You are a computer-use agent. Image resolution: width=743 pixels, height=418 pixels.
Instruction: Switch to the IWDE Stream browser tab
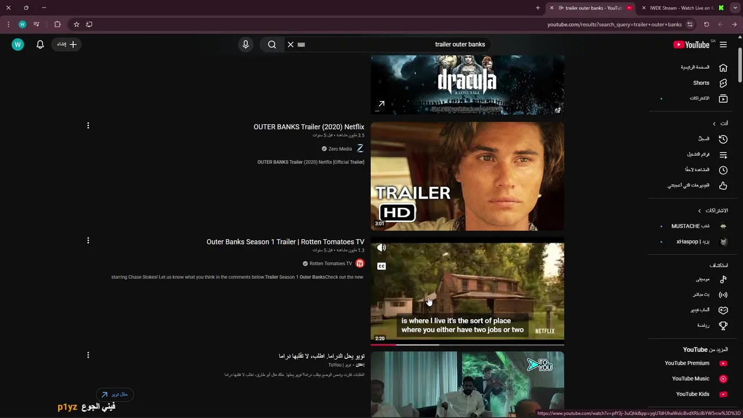point(682,8)
